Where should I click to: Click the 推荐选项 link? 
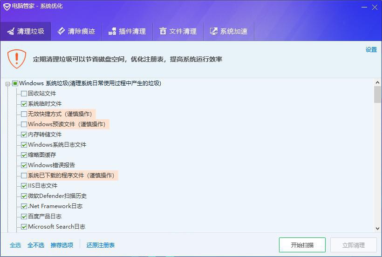pyautogui.click(x=62, y=245)
